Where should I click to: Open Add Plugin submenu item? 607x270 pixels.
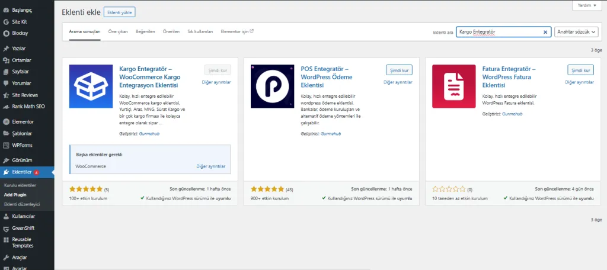coord(15,195)
